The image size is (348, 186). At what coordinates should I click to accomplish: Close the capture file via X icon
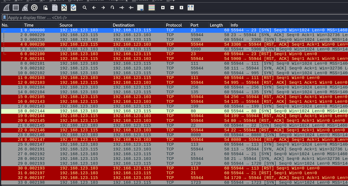pos(64,8)
